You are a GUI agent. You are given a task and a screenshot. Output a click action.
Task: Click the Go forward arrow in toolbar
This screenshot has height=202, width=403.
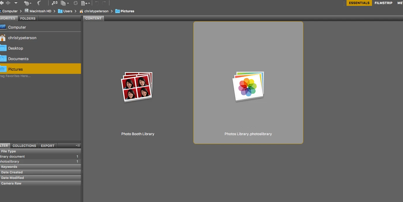(x=8, y=3)
